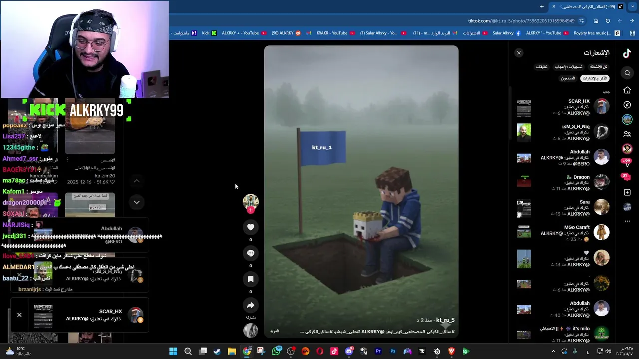The image size is (639, 359).
Task: Open the tab search dropdown arrow
Action: click(632, 6)
